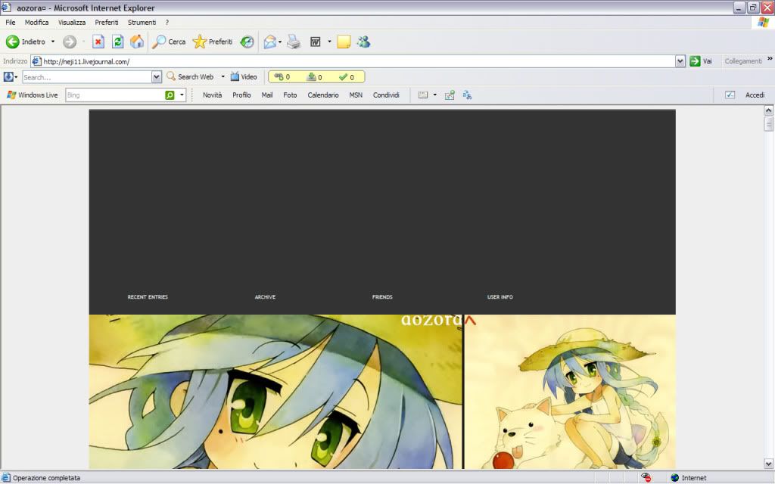This screenshot has height=484, width=775.
Task: Click the sign-in icon beside Accedi
Action: click(x=730, y=95)
